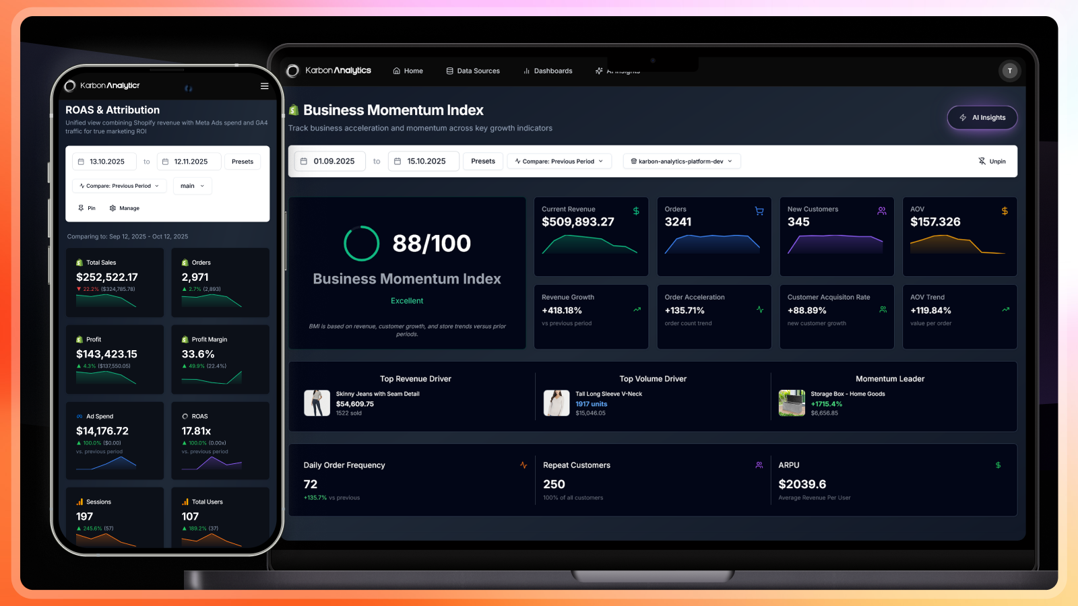Click the shopping cart icon on the Orders card
Viewport: 1078px width, 606px height.
(x=759, y=211)
